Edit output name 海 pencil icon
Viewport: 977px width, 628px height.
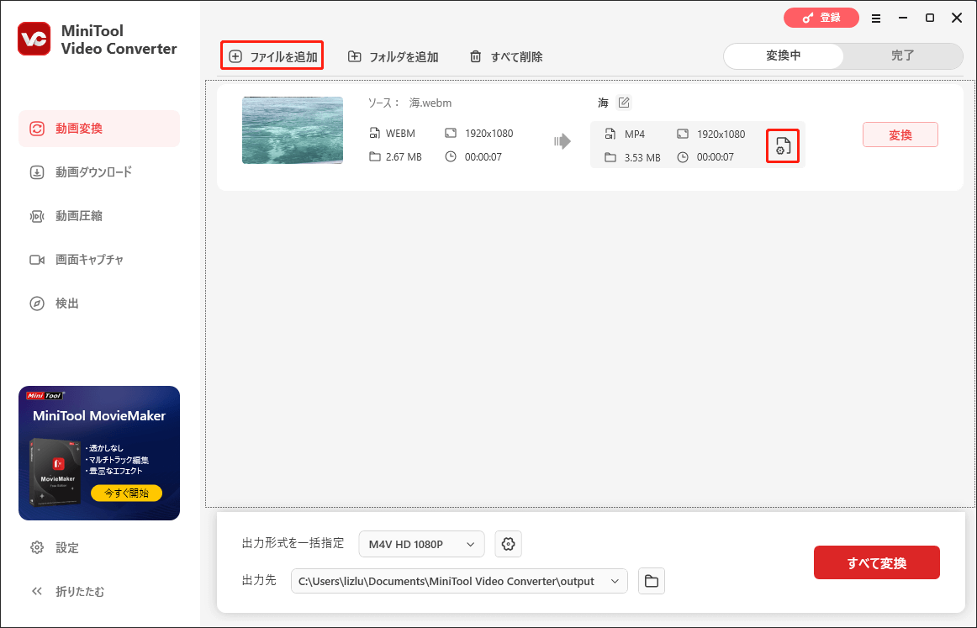pyautogui.click(x=624, y=103)
